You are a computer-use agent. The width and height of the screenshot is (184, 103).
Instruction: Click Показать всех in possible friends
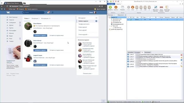[x=87, y=74]
